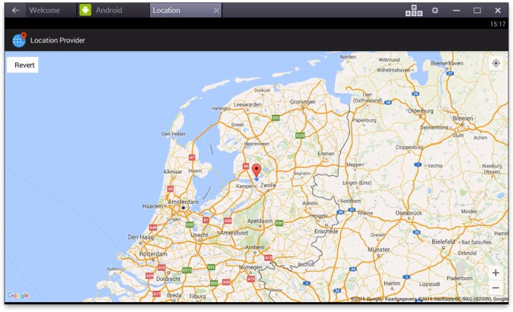Click the Leeuwarden label

[x=247, y=105]
